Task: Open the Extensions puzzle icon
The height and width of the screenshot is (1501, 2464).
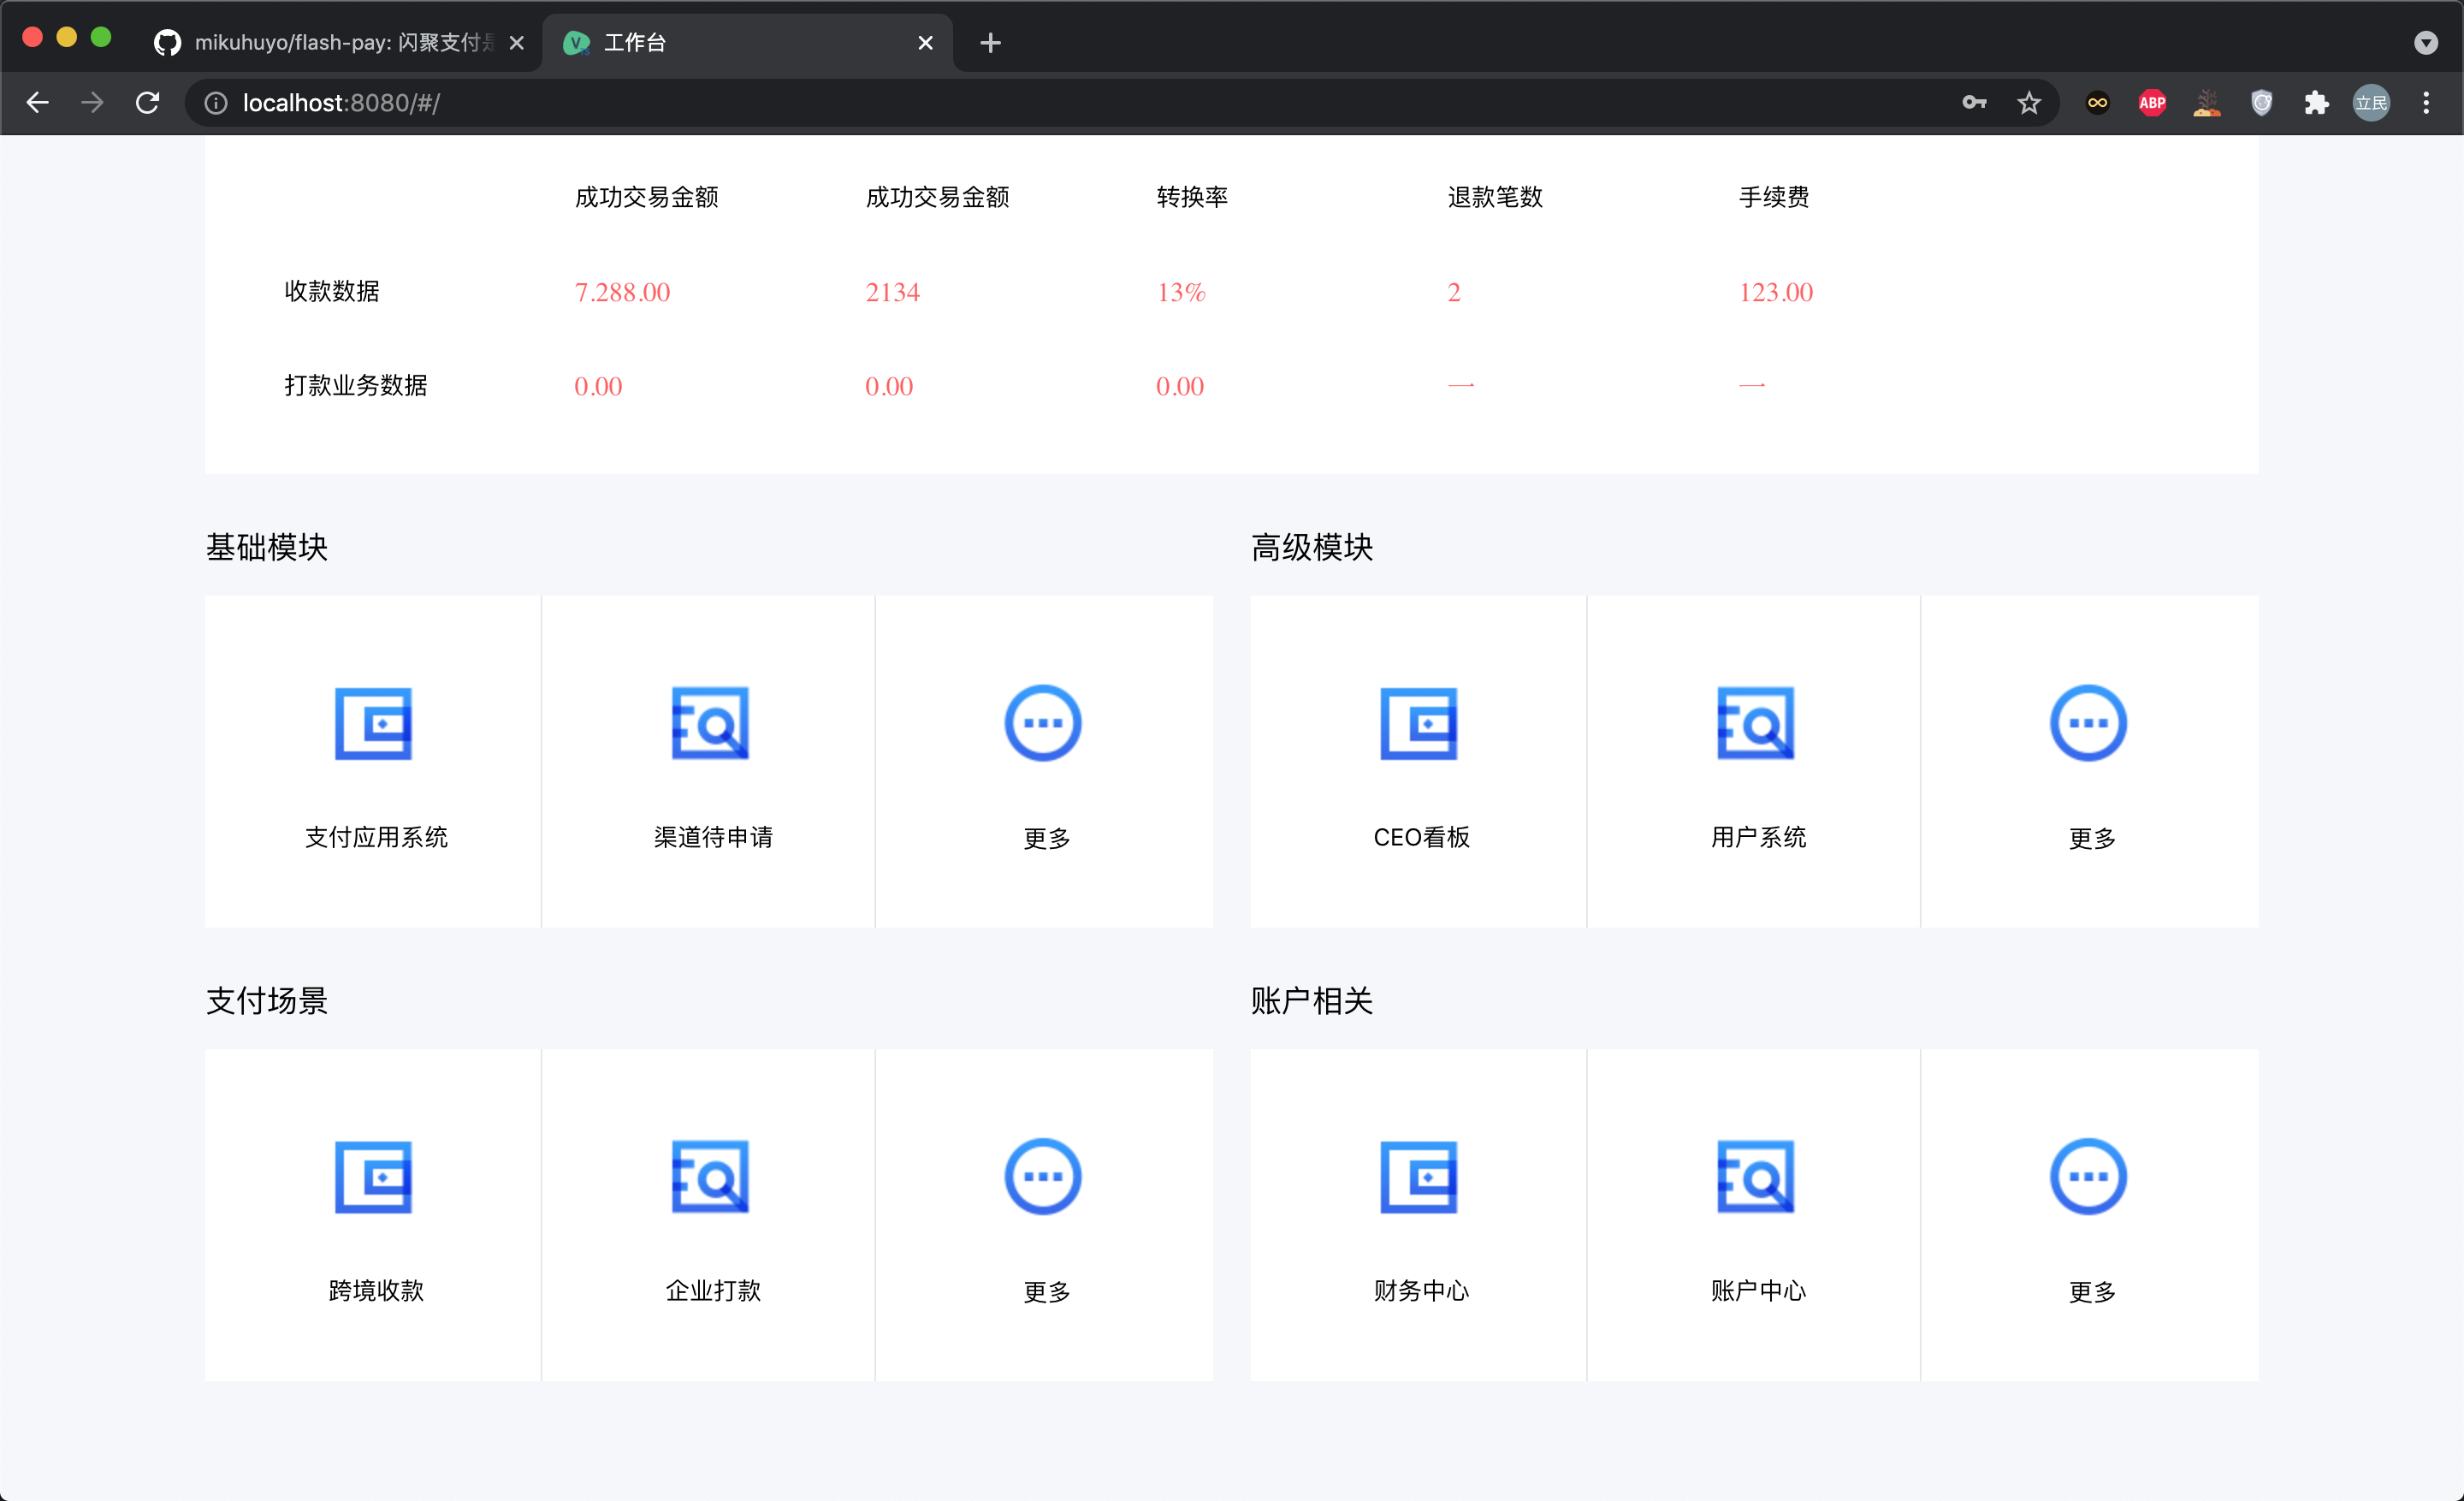Action: 2316,102
